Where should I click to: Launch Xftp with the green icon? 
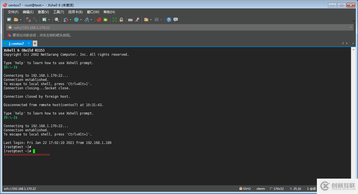click(x=105, y=20)
